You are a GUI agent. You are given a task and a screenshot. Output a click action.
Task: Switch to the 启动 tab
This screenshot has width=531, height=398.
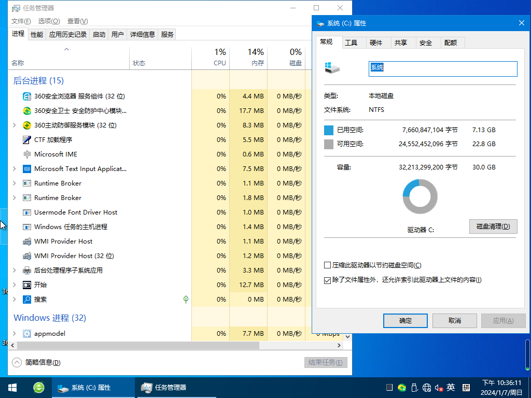(x=99, y=35)
